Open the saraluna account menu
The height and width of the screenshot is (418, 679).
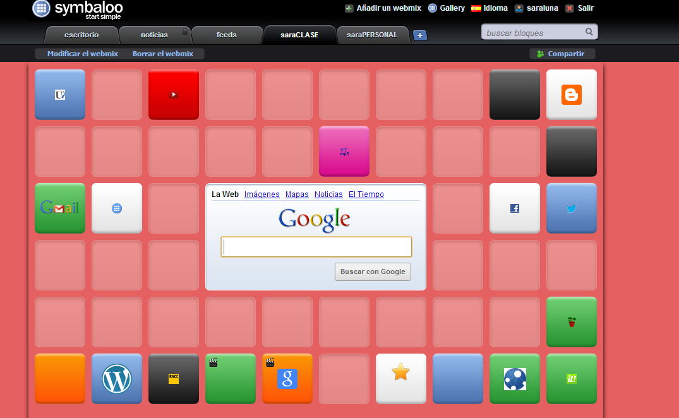[x=536, y=8]
